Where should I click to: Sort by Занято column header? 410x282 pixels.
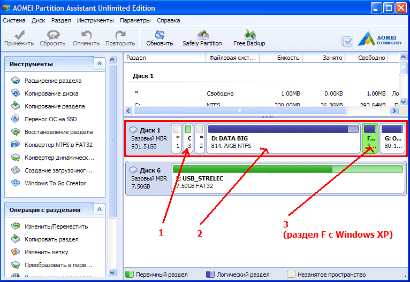324,58
